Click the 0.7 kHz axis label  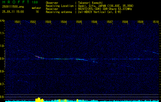coord(2,84)
